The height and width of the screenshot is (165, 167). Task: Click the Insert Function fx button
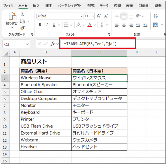53,44
